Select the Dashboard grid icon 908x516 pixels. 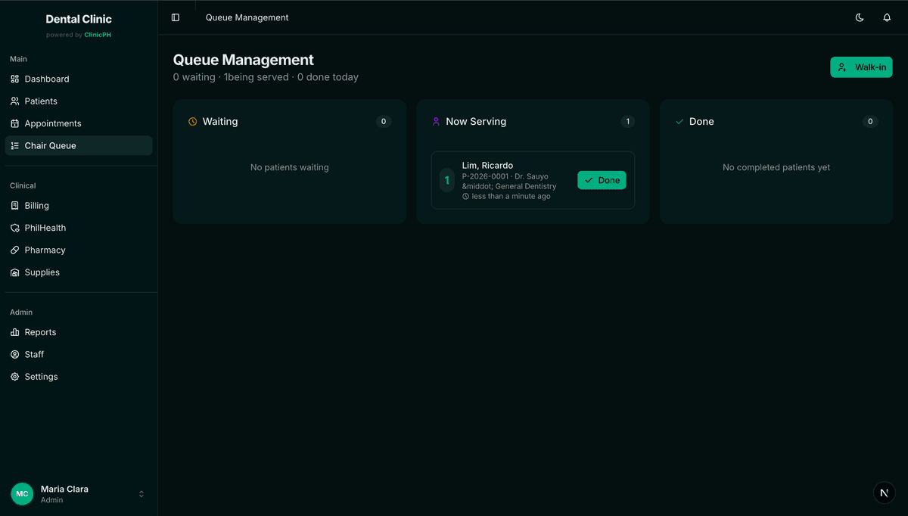[x=15, y=79]
